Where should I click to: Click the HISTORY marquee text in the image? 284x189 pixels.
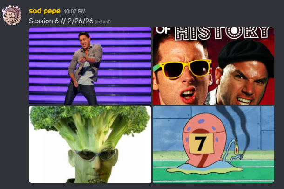point(222,33)
